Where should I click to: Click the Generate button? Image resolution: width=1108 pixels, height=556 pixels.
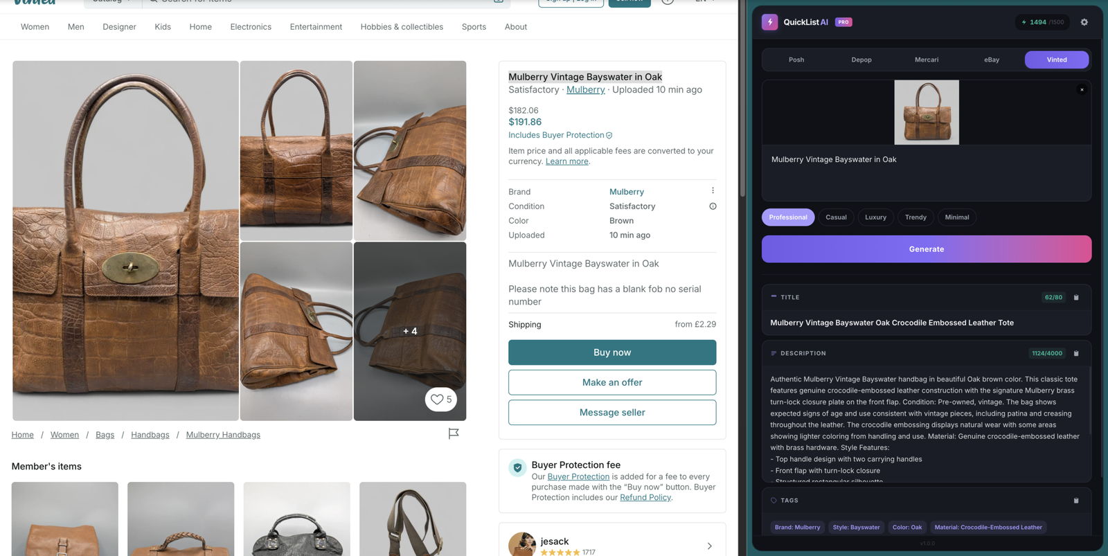pyautogui.click(x=926, y=249)
